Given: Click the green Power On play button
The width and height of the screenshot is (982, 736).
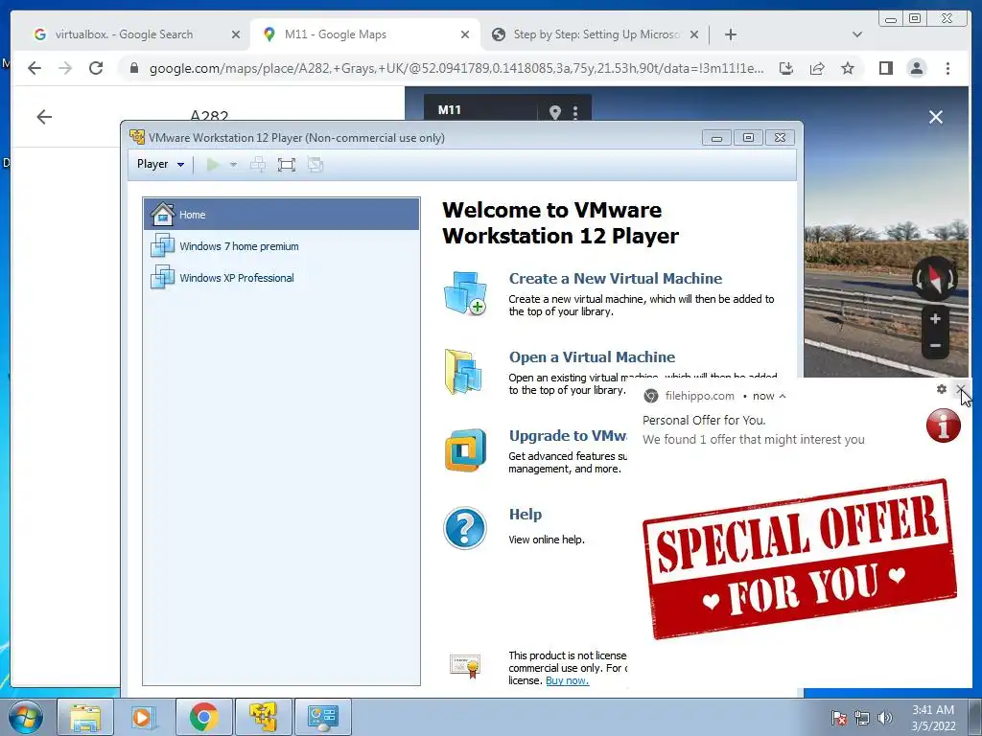Looking at the screenshot, I should (x=213, y=165).
